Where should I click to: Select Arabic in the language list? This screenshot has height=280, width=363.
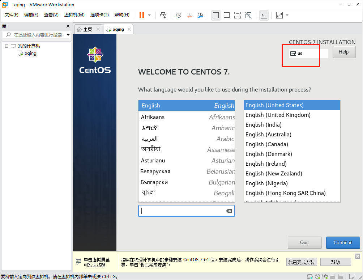[x=186, y=139]
